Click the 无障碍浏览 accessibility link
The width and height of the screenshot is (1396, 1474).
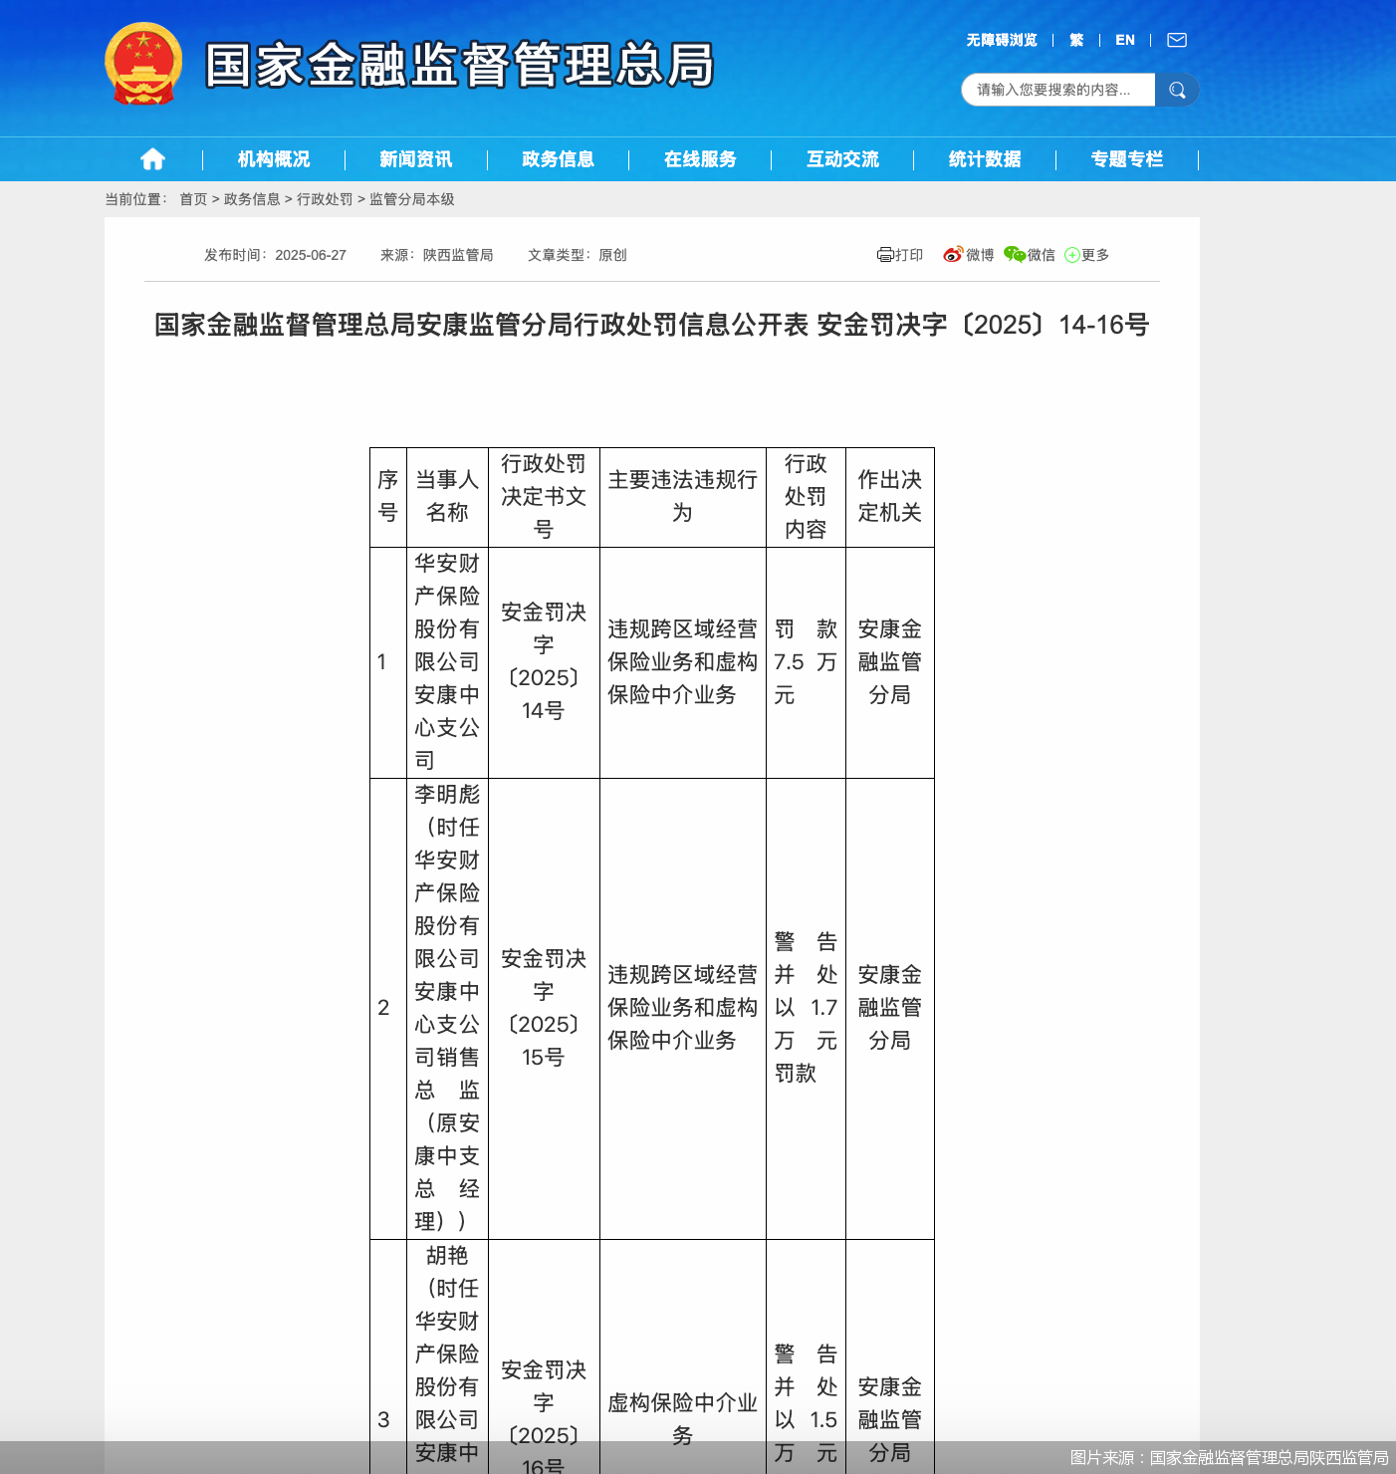(1002, 40)
